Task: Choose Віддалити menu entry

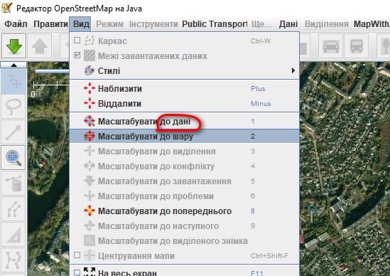Action: pyautogui.click(x=184, y=104)
